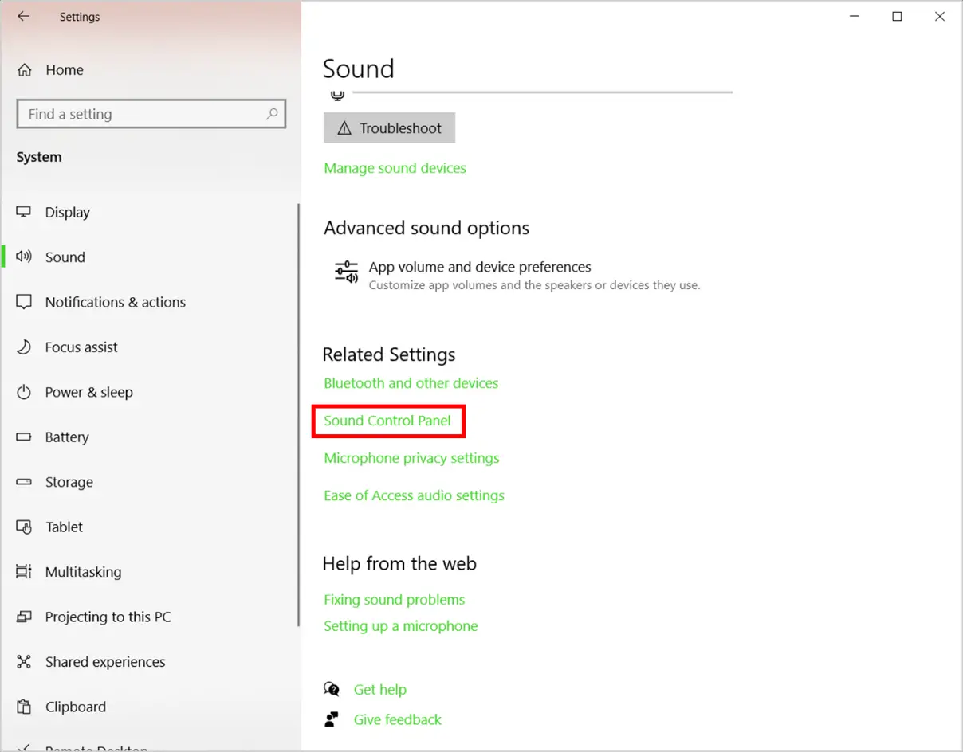Image resolution: width=963 pixels, height=752 pixels.
Task: Open Shared experiences settings
Action: [x=104, y=661]
